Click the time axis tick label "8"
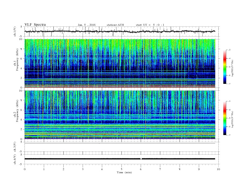Image resolution: width=246 pixels, height=190 pixels. click(180, 169)
